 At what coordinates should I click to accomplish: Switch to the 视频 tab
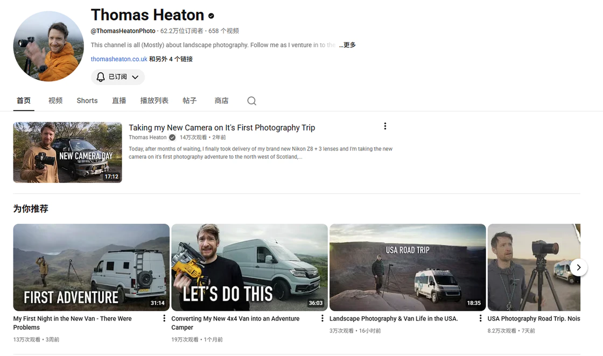[55, 101]
